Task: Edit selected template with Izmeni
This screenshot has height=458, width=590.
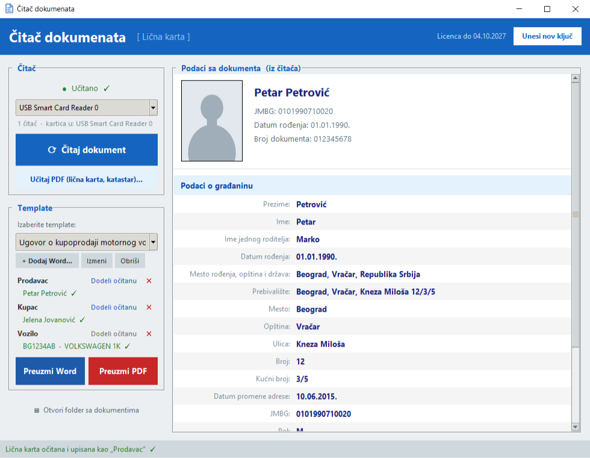Action: pos(97,261)
